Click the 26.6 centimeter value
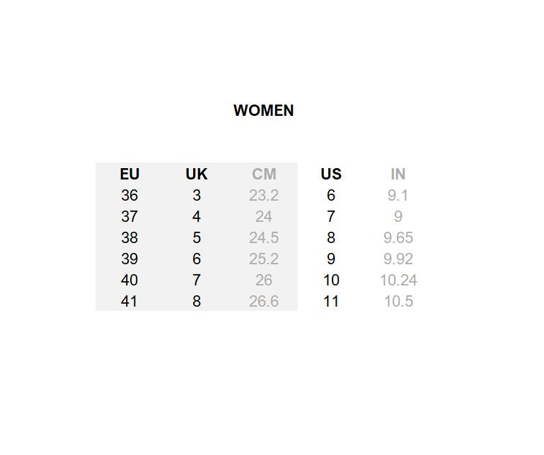Screen dimensions: 544x455 pyautogui.click(x=264, y=301)
